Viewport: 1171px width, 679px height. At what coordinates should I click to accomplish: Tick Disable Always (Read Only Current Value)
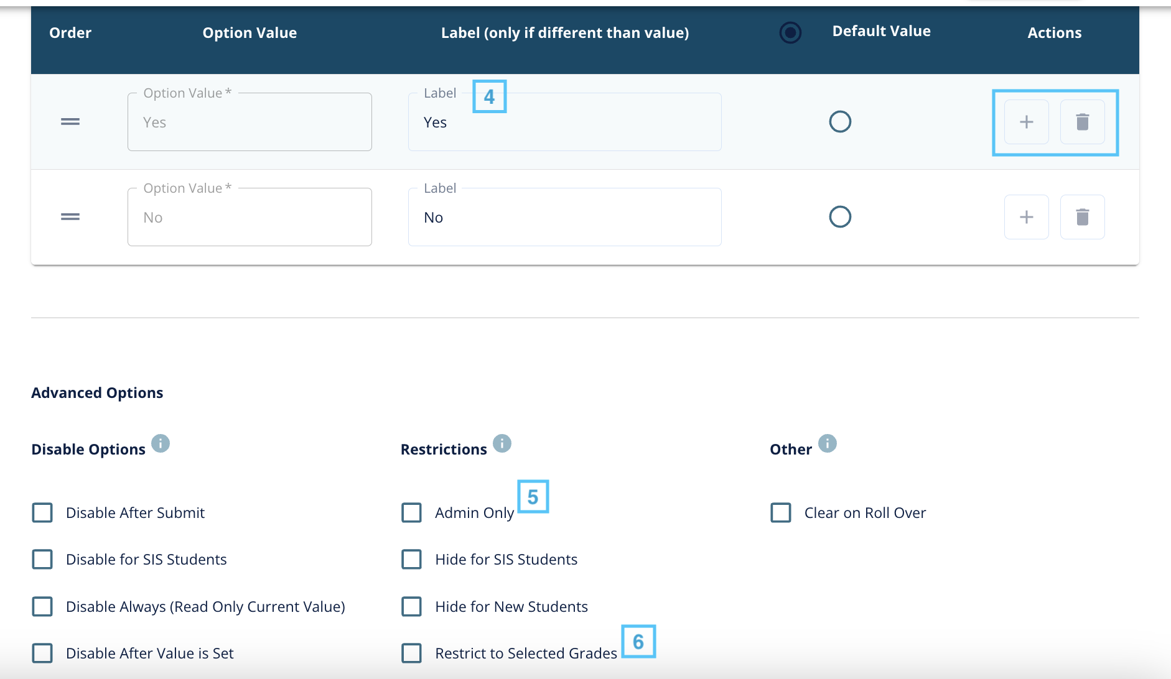click(x=42, y=607)
